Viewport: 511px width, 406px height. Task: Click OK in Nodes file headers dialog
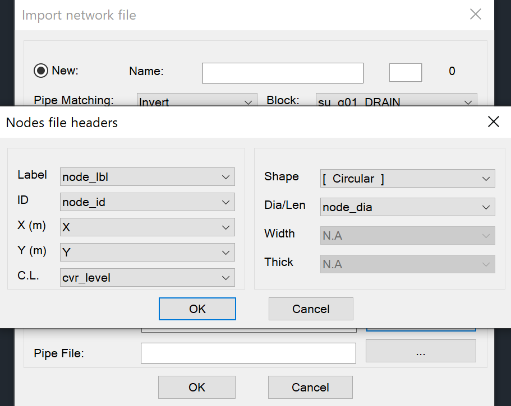point(197,309)
